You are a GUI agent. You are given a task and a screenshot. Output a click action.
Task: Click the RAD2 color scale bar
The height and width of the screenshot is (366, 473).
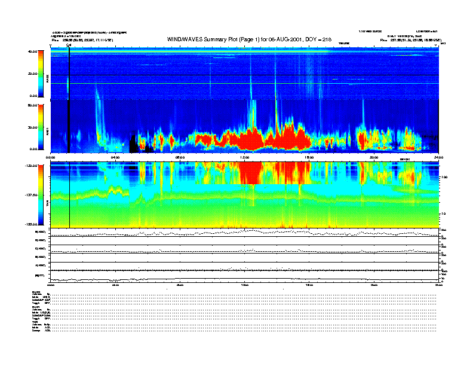pos(41,74)
